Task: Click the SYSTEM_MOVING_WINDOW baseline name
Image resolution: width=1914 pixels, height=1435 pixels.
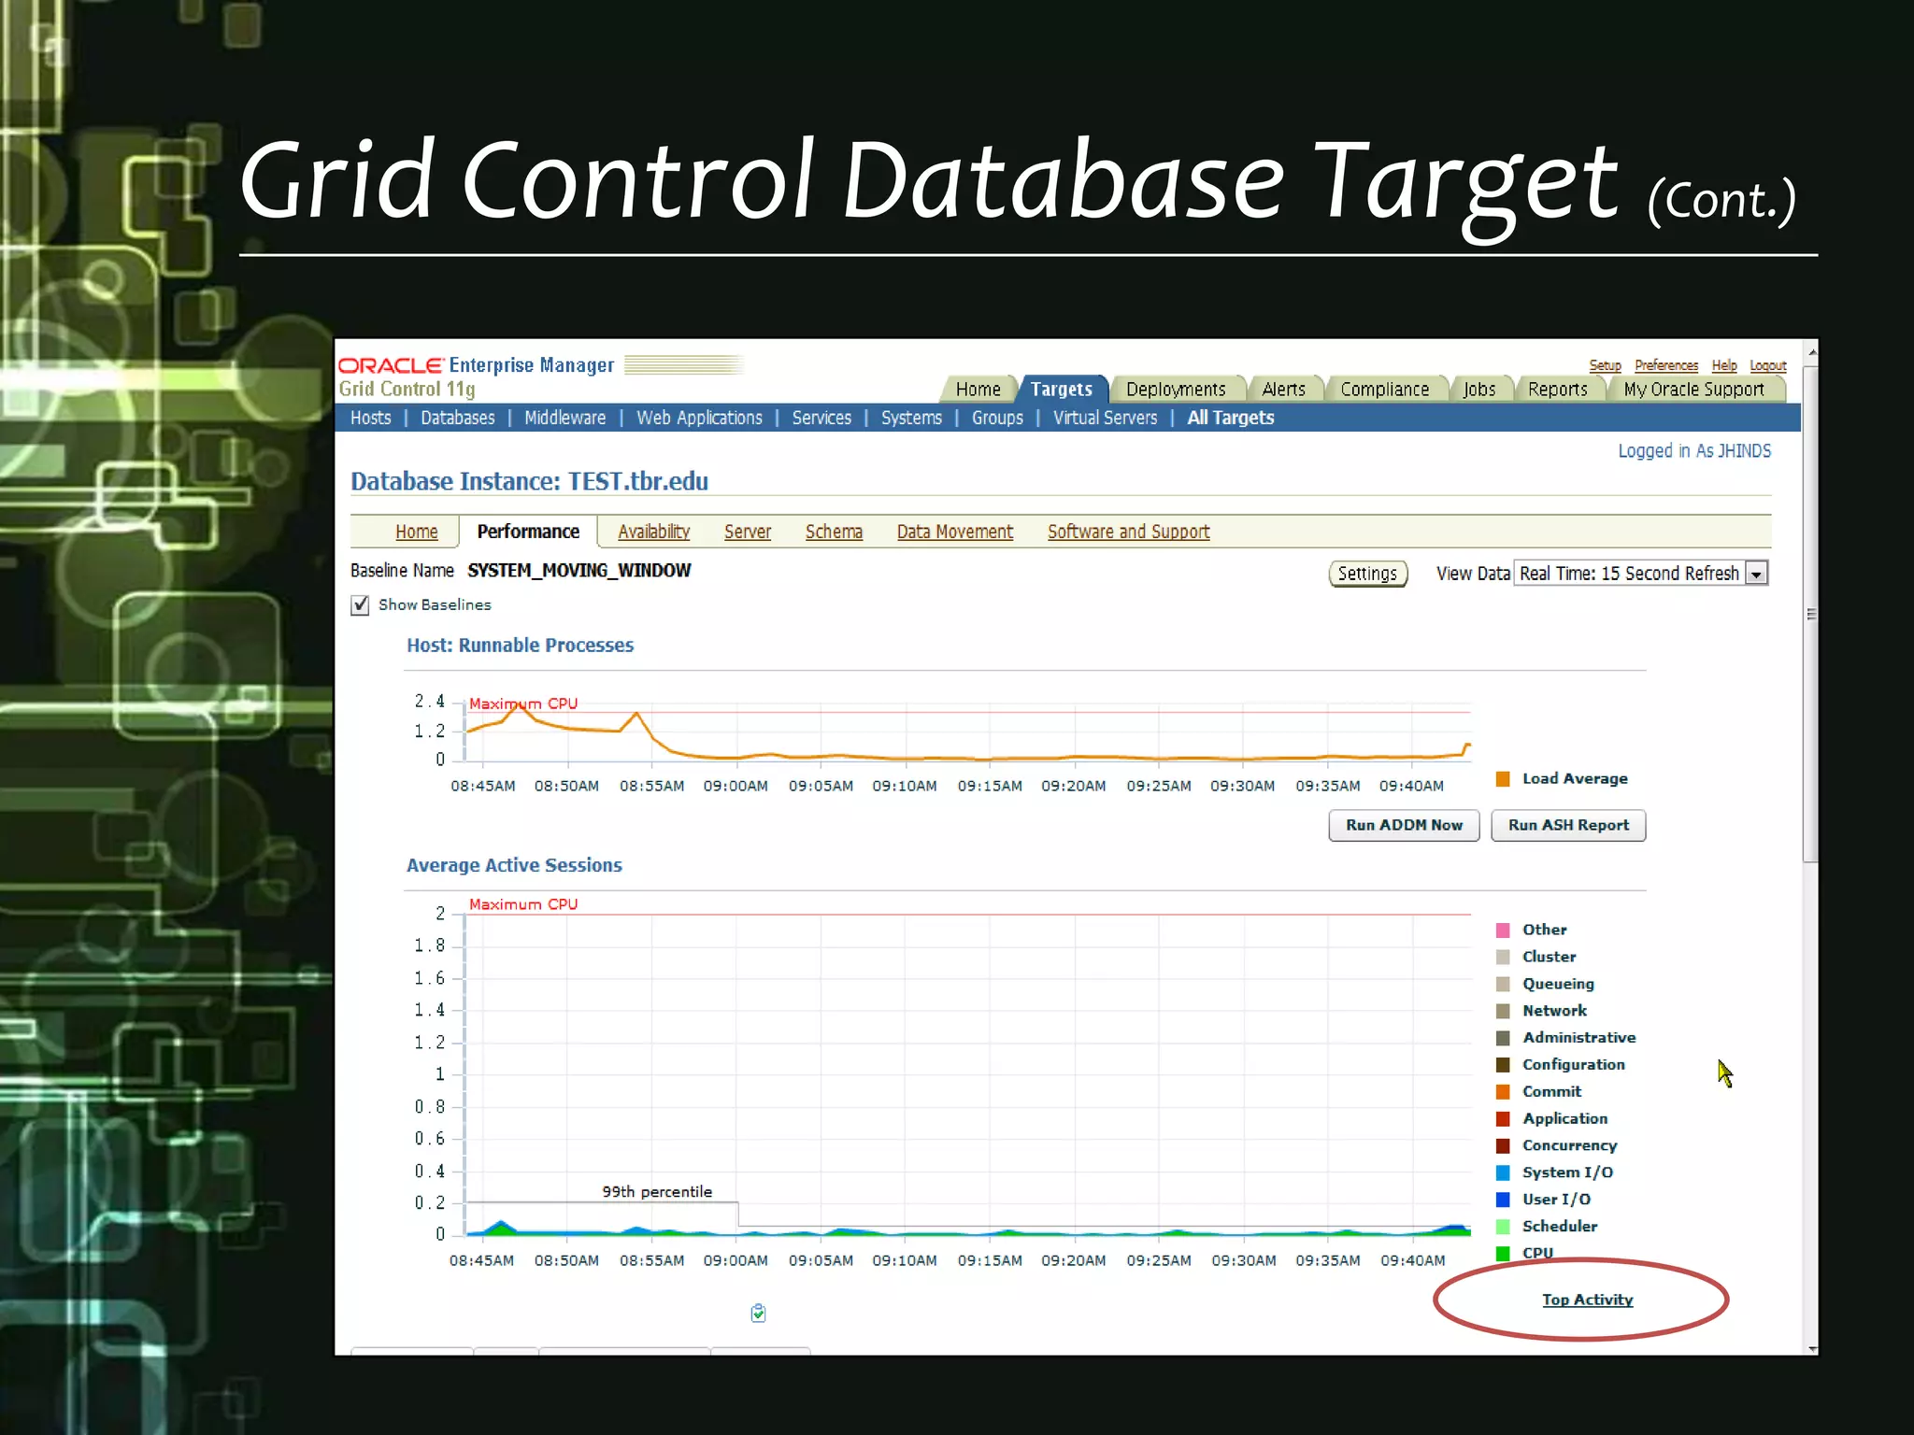Action: [578, 571]
